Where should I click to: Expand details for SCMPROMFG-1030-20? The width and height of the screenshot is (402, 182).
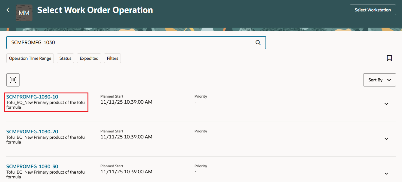pos(386,138)
